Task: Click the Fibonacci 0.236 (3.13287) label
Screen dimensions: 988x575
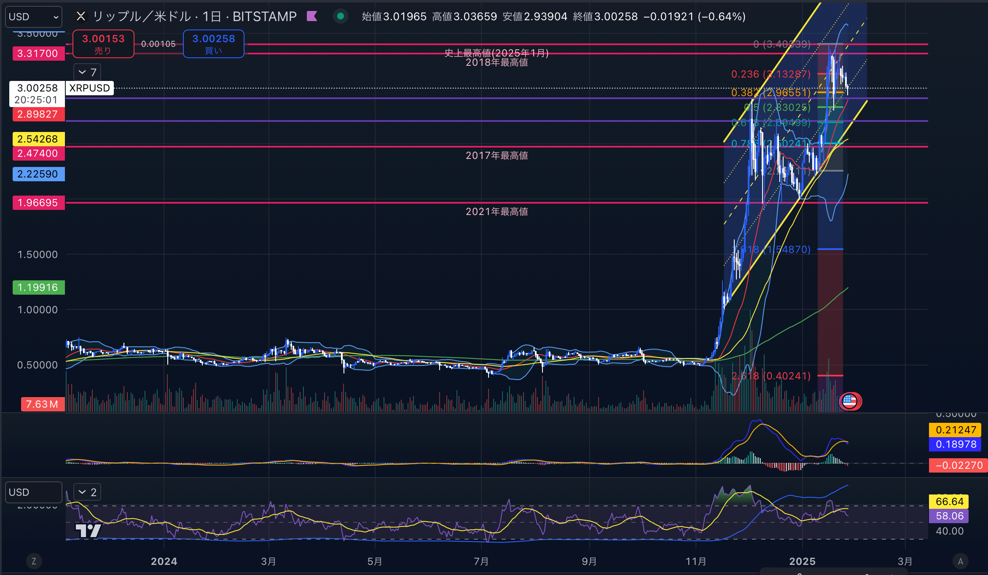Action: pos(771,74)
